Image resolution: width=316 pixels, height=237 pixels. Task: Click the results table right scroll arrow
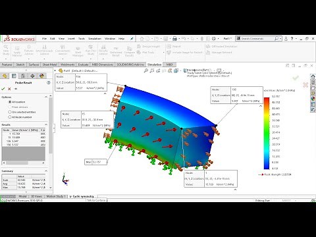tap(43, 163)
